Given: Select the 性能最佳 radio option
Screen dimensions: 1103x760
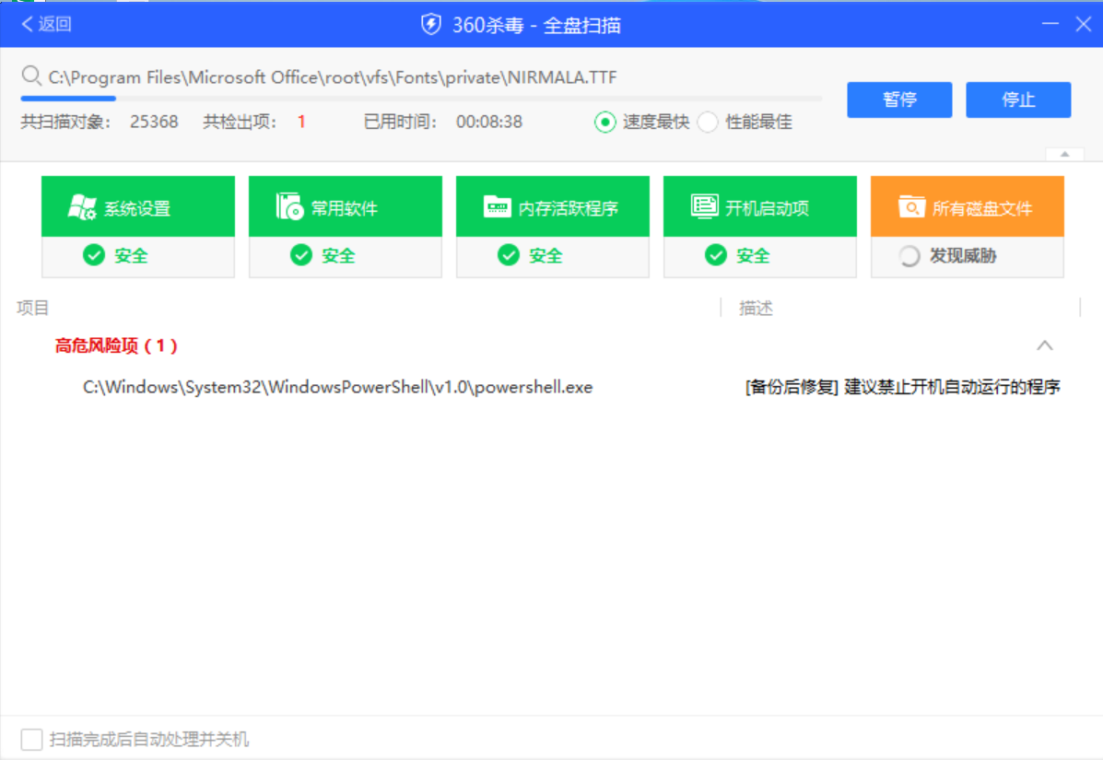Looking at the screenshot, I should [708, 122].
